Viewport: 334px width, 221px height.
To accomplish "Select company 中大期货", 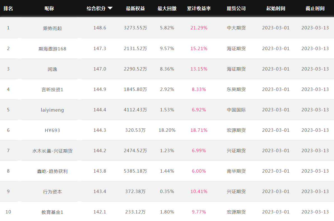I will (236, 28).
